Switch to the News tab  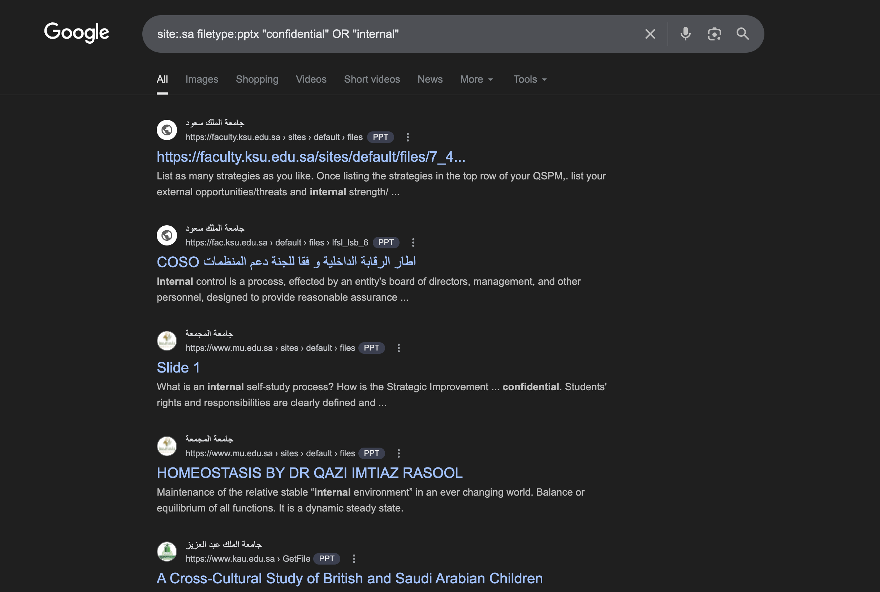(430, 79)
